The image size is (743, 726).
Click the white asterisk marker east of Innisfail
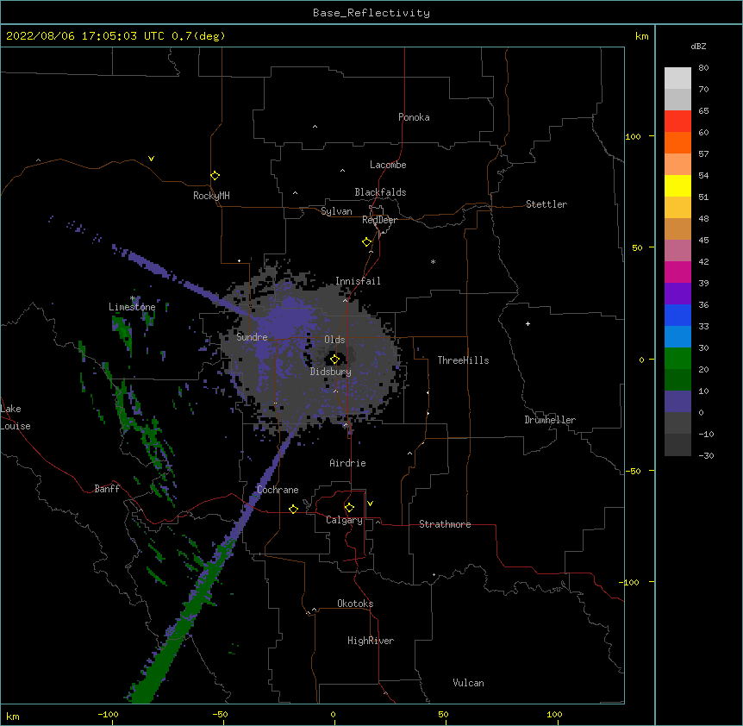(x=433, y=261)
